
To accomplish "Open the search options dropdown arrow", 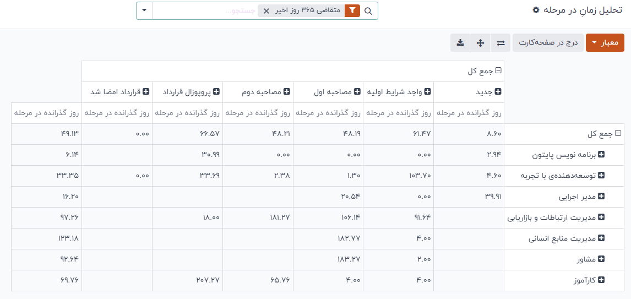I will [x=144, y=11].
